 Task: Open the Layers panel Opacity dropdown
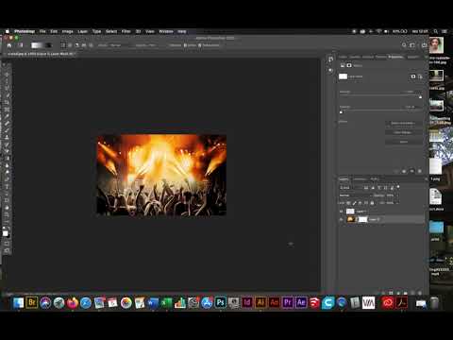(396, 195)
